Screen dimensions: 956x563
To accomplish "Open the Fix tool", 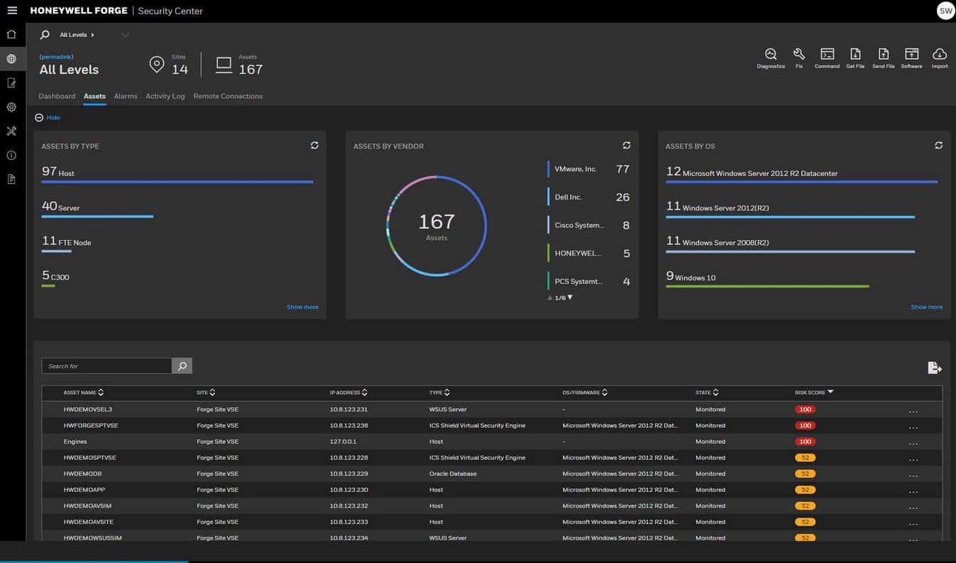I will (x=799, y=58).
